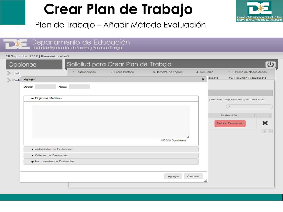The width and height of the screenshot is (283, 212).
Task: Open the 4. Resumen tab
Action: coord(205,72)
